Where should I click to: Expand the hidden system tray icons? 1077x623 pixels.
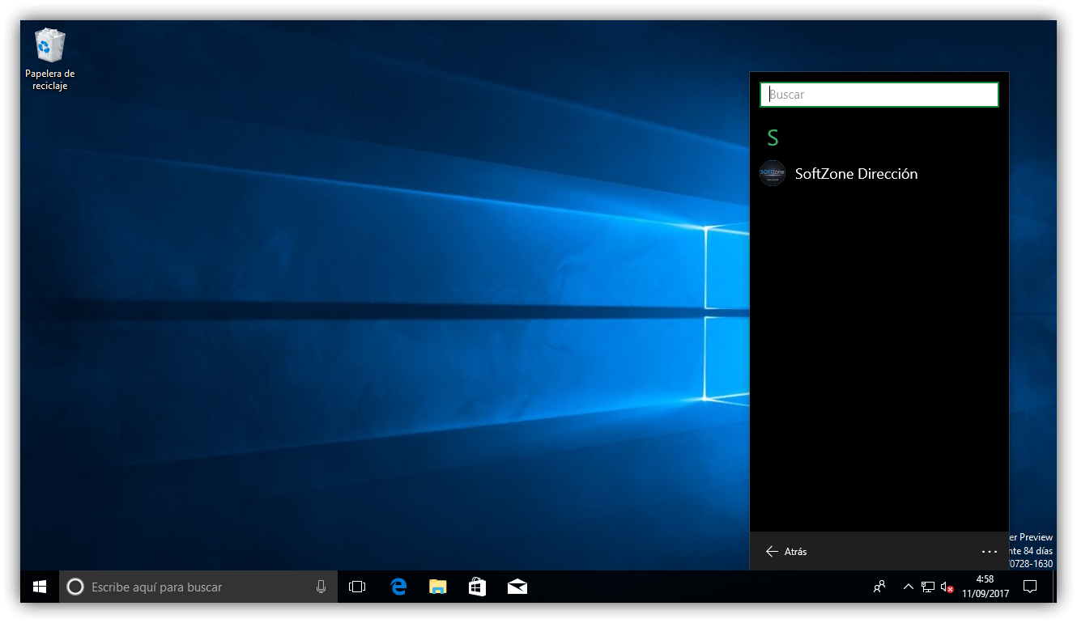coord(908,587)
